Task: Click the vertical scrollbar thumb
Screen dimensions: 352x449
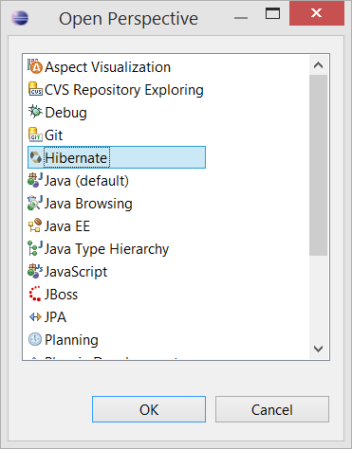Action: [x=318, y=165]
